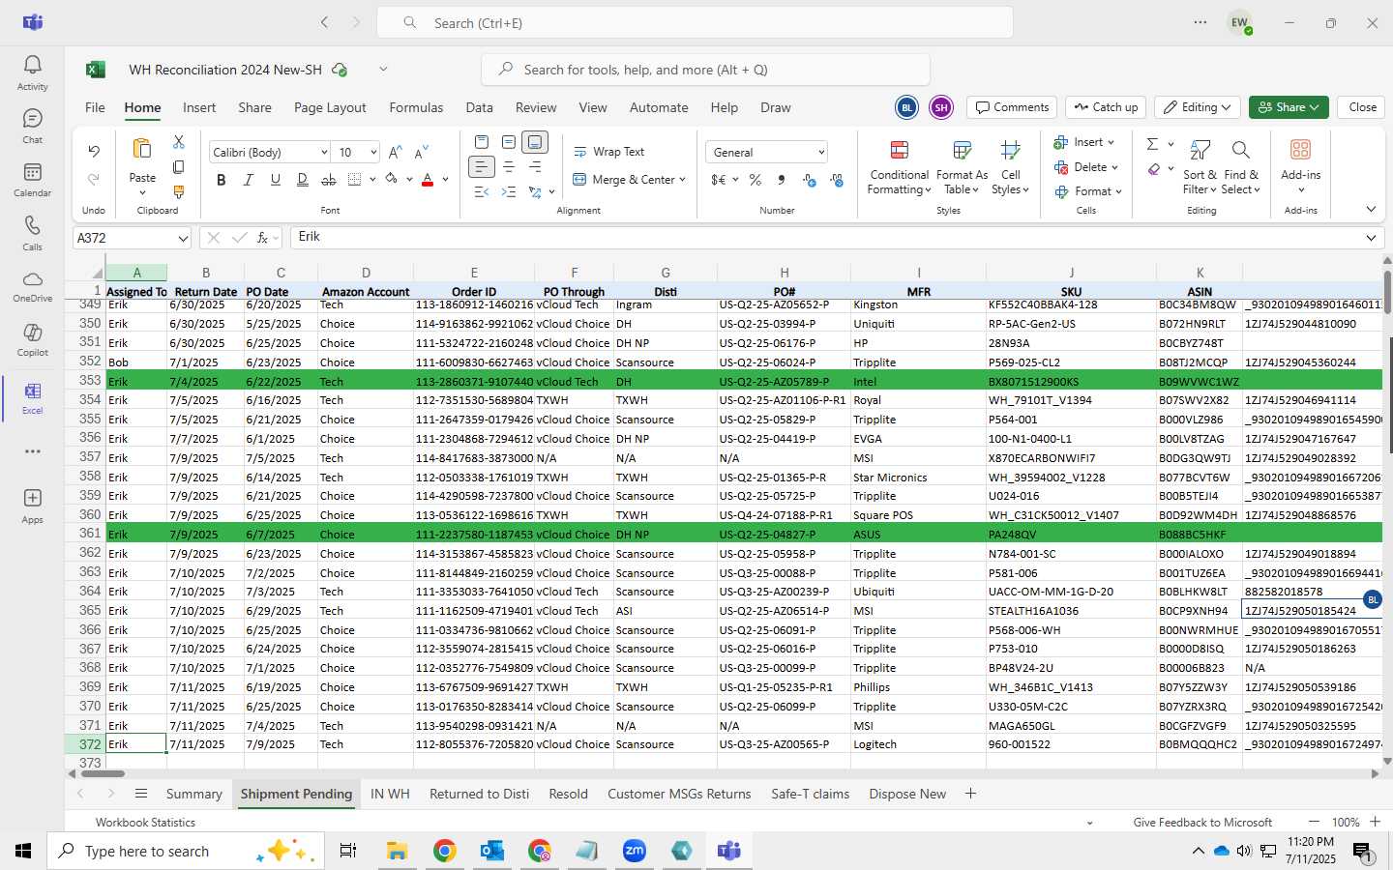Add a new sheet with plus icon
The width and height of the screenshot is (1393, 870).
point(970,794)
